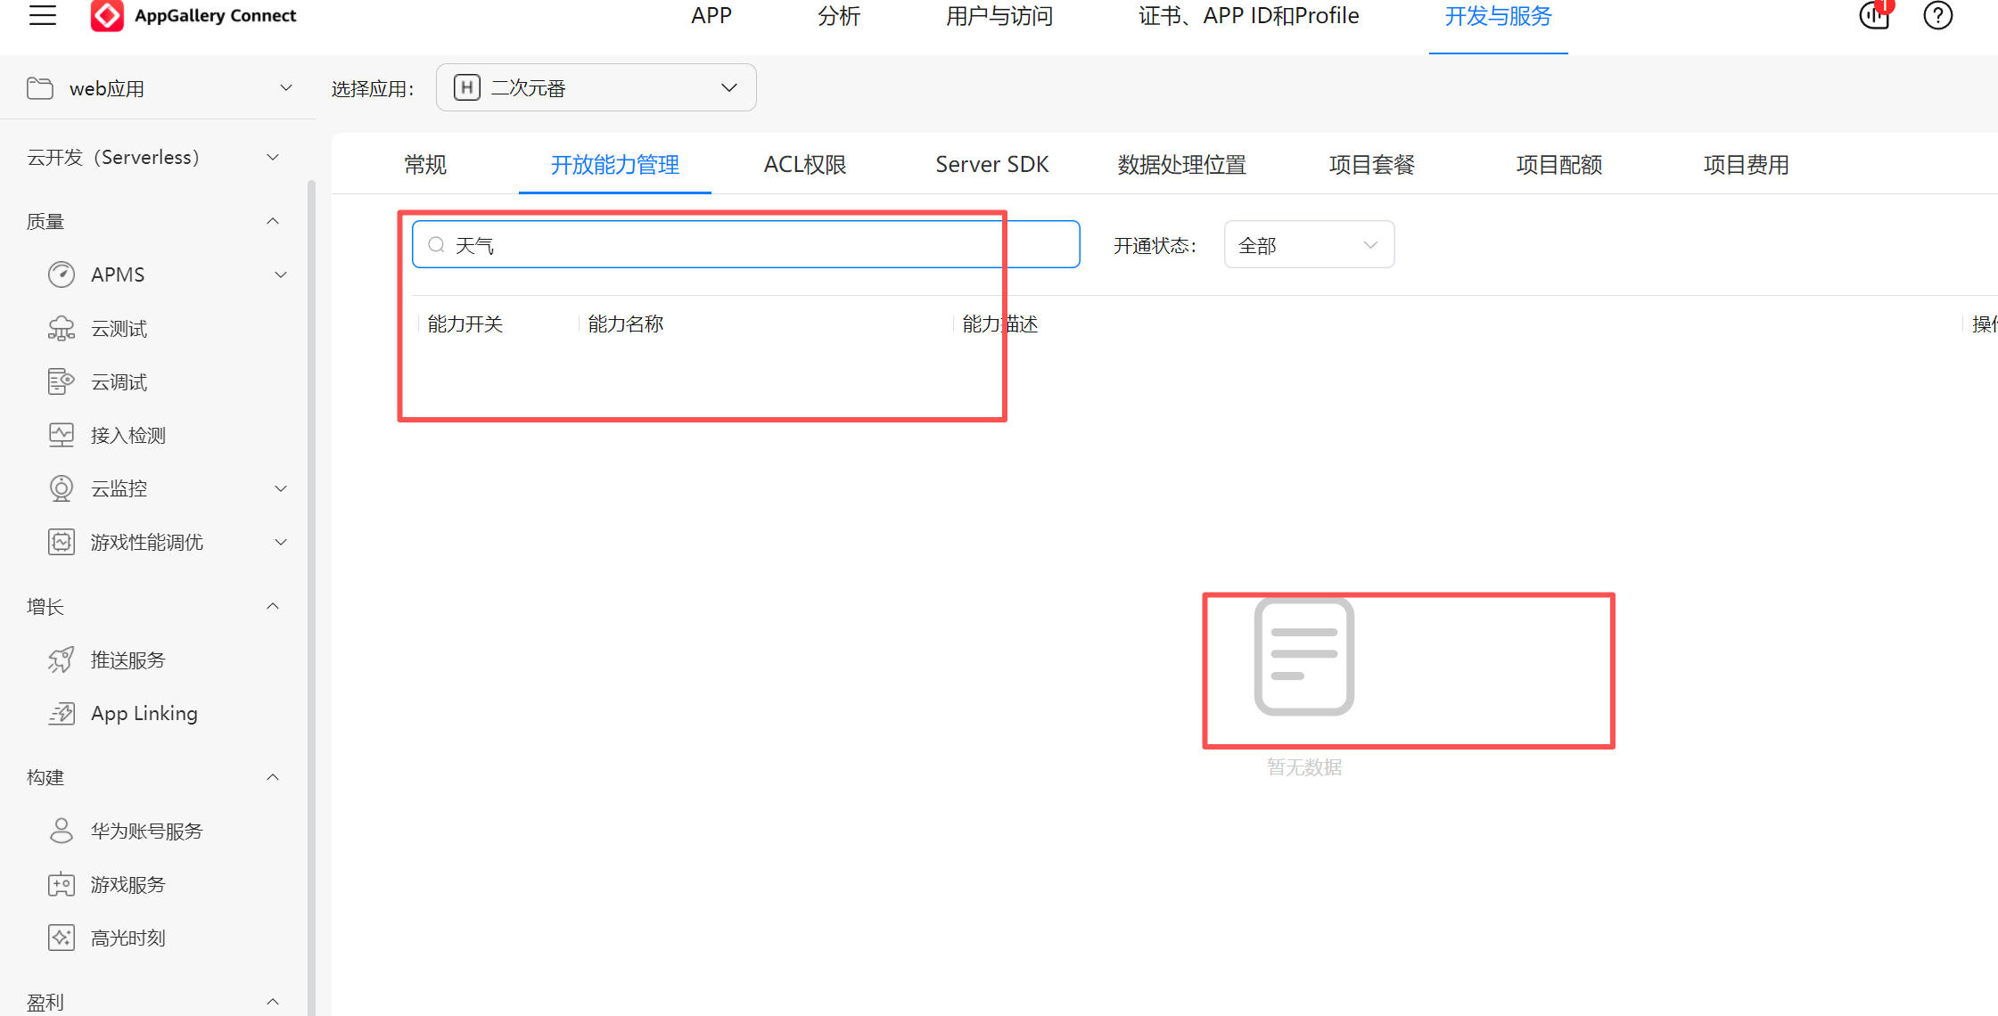Image resolution: width=1998 pixels, height=1016 pixels.
Task: Click the 云测试 cloud test icon
Action: point(61,328)
